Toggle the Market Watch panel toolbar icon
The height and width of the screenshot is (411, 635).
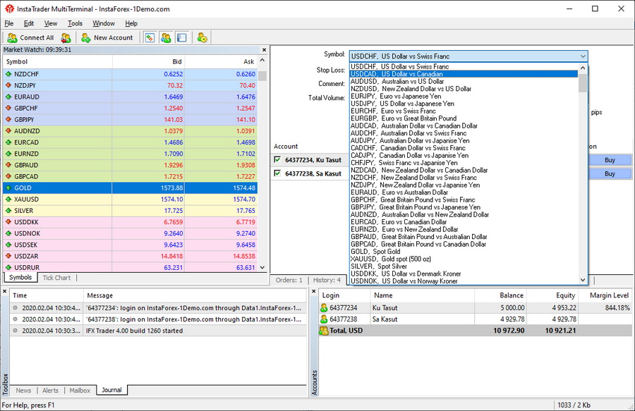click(x=150, y=38)
